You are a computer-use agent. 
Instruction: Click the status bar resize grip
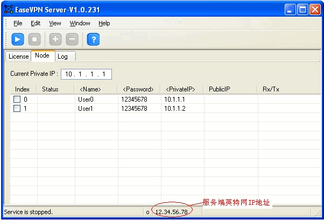click(x=318, y=214)
